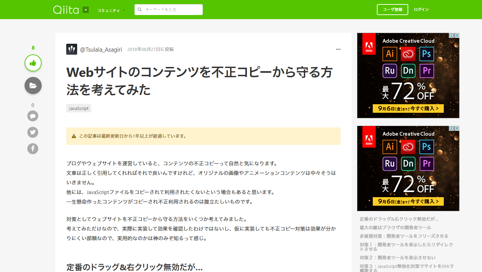Click the Qiita logo

coord(66,10)
